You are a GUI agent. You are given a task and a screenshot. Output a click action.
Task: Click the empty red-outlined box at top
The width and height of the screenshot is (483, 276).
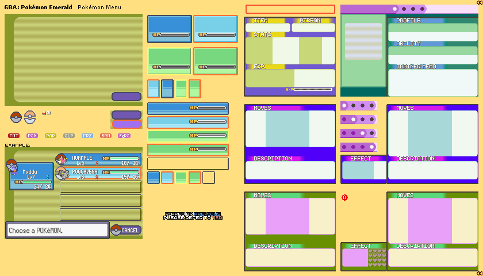pos(290,9)
